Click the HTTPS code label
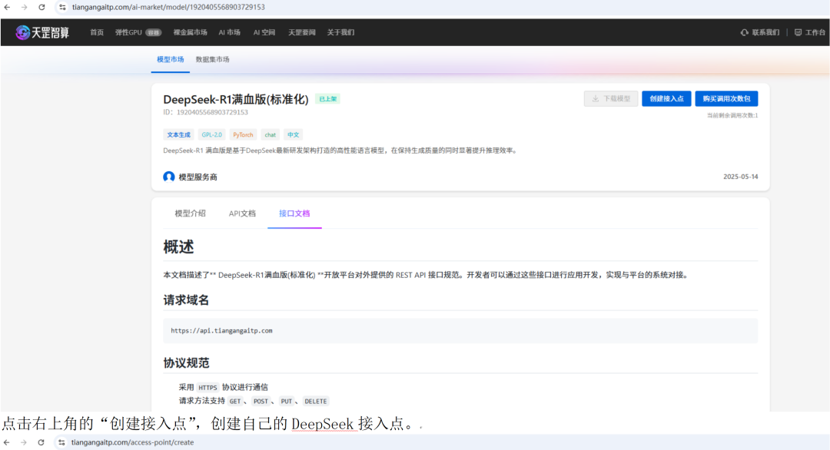830x450 pixels. [207, 388]
